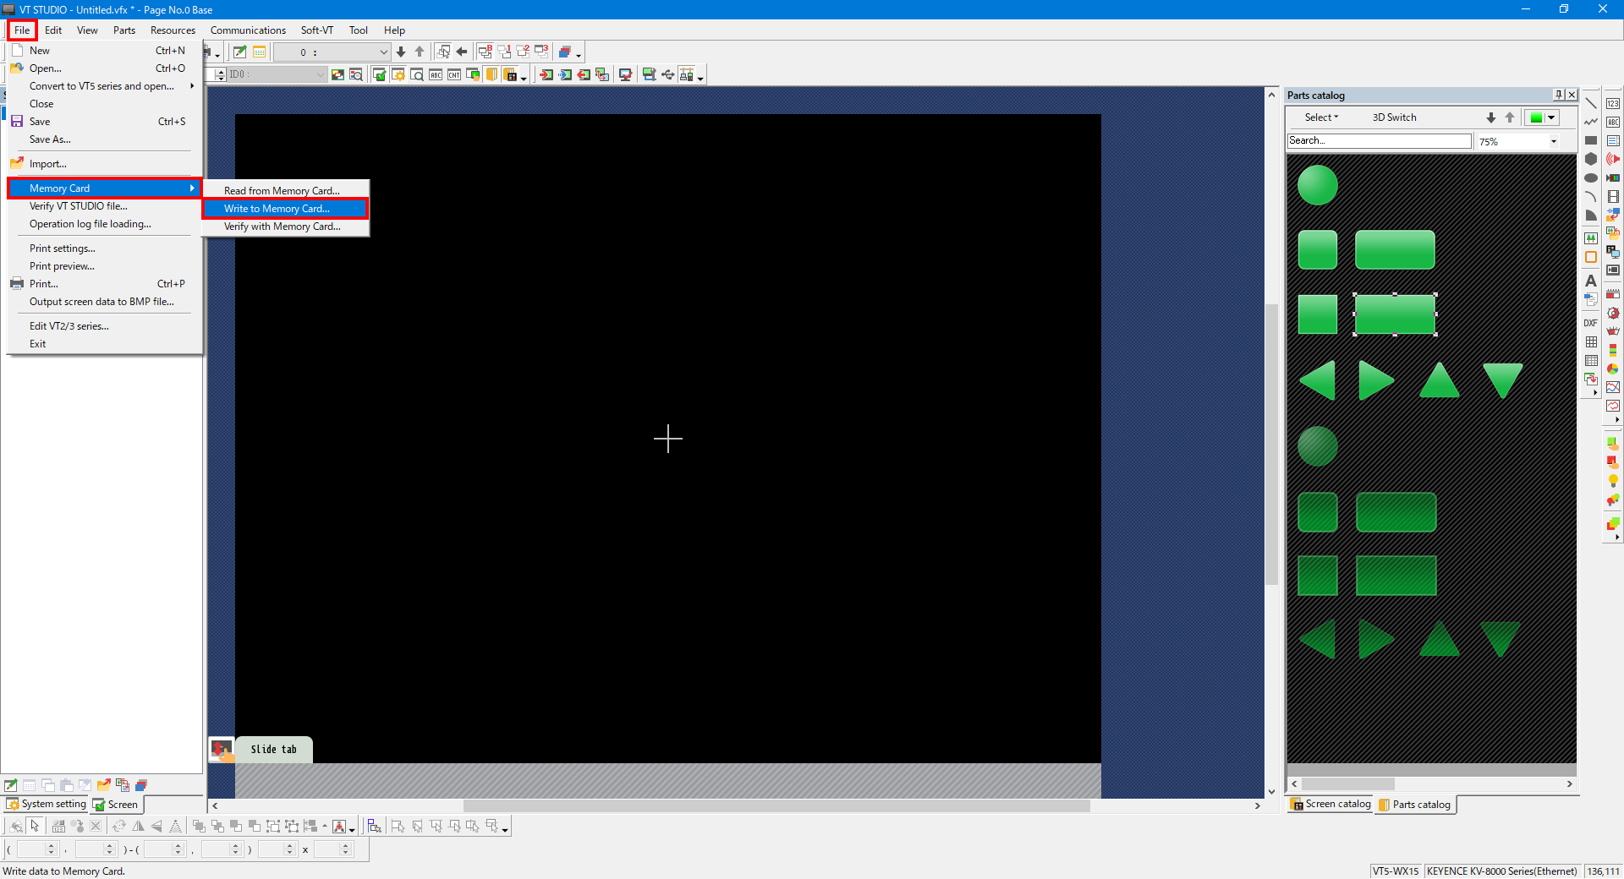The image size is (1624, 879).
Task: Pin the Parts catalog panel
Action: [1559, 95]
